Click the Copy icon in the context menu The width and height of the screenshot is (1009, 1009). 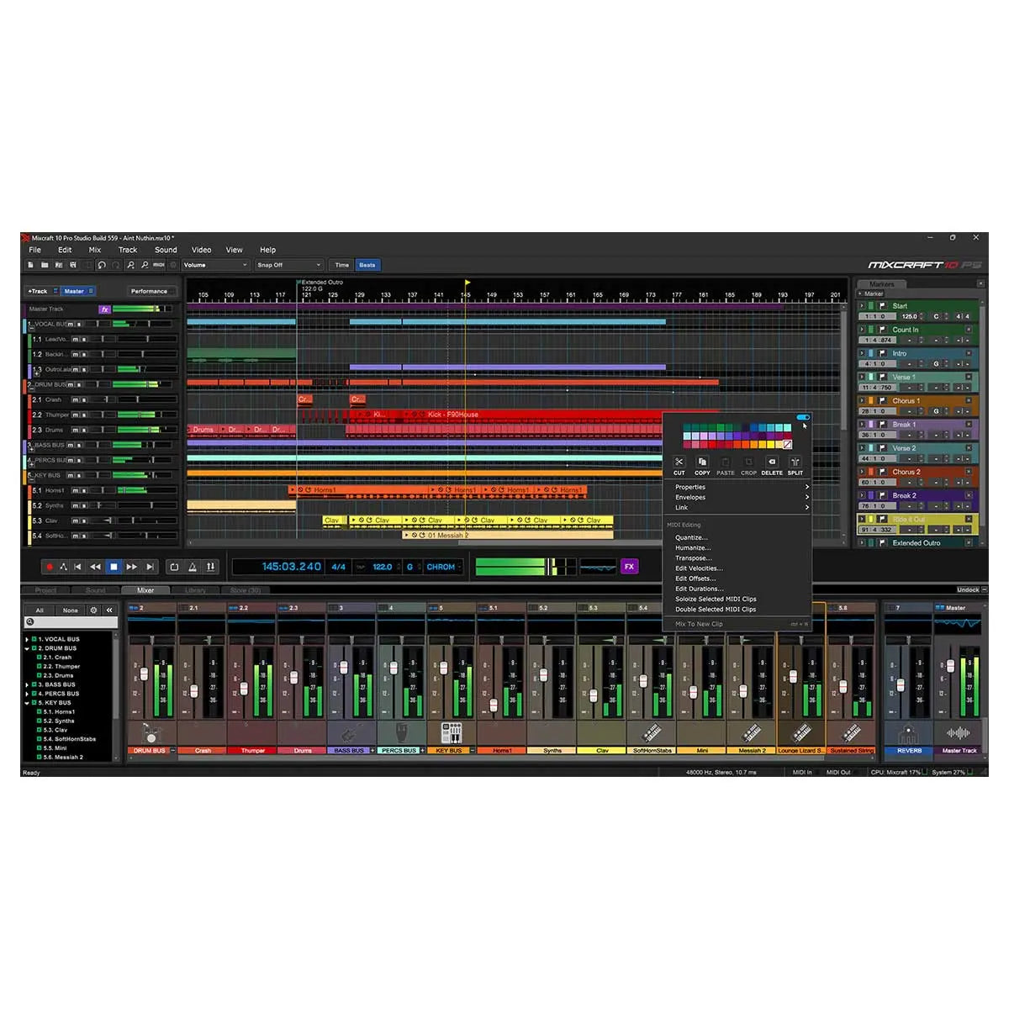click(x=703, y=463)
